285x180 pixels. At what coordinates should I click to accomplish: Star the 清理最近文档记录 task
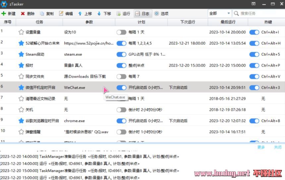pyautogui.click(x=21, y=99)
